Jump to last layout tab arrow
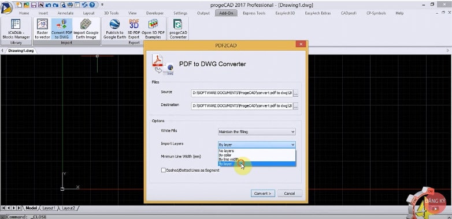Image resolution: width=452 pixels, height=219 pixels. (19, 208)
